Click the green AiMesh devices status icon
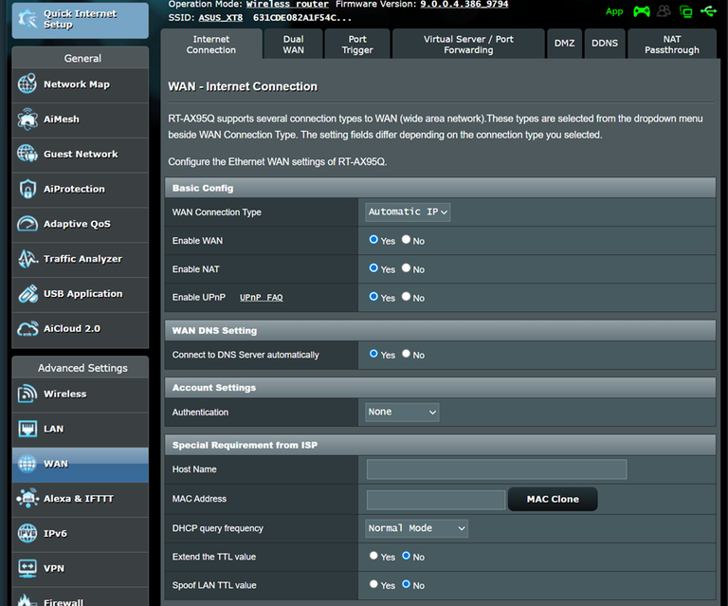The image size is (728, 606). point(685,11)
